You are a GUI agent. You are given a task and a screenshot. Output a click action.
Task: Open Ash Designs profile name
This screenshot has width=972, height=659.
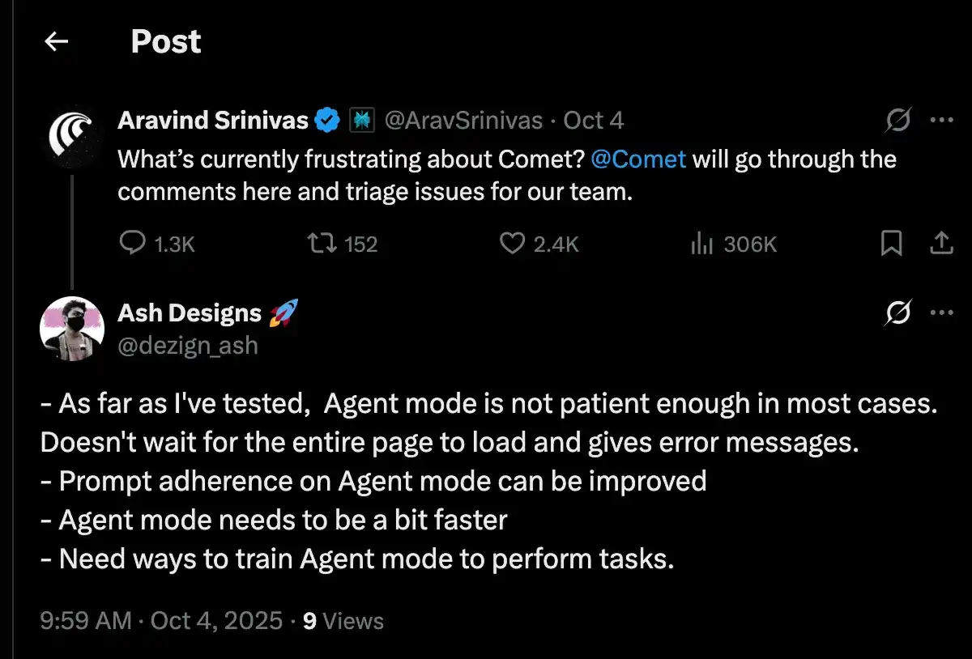(x=190, y=312)
